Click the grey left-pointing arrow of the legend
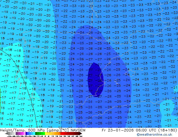This screenshot has height=137, width=178. click(x=6, y=134)
